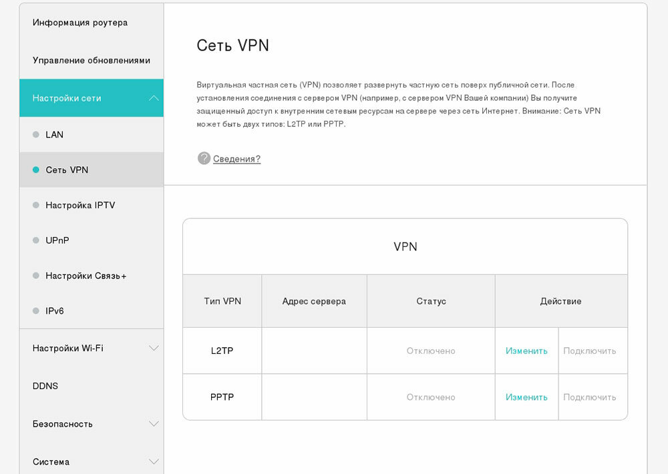This screenshot has height=474, width=668.
Task: Expand the Настройки Wi-Fi chevron
Action: tap(154, 348)
